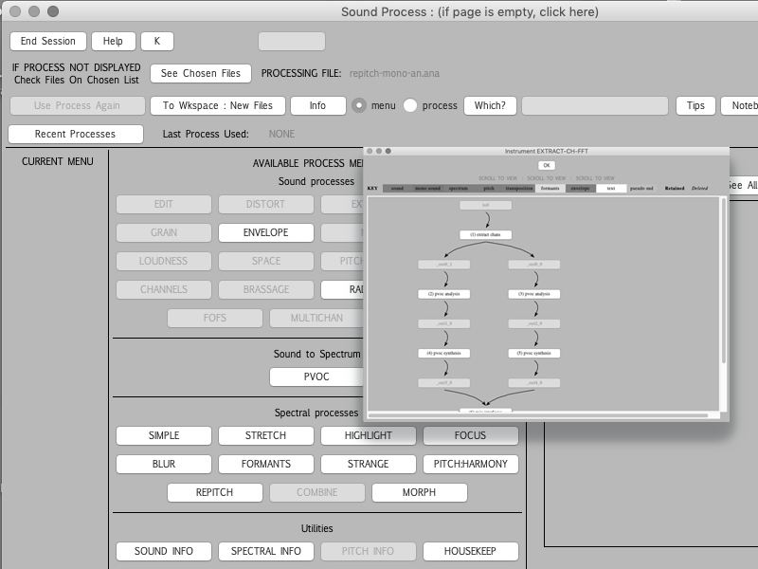Select the "(2) pvoc analysis" node

coord(444,294)
